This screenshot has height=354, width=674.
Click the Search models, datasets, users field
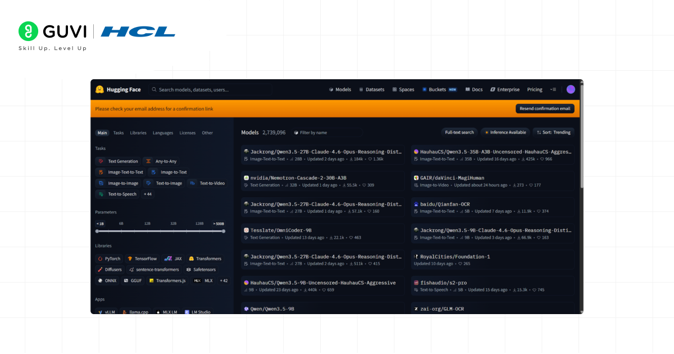(210, 89)
